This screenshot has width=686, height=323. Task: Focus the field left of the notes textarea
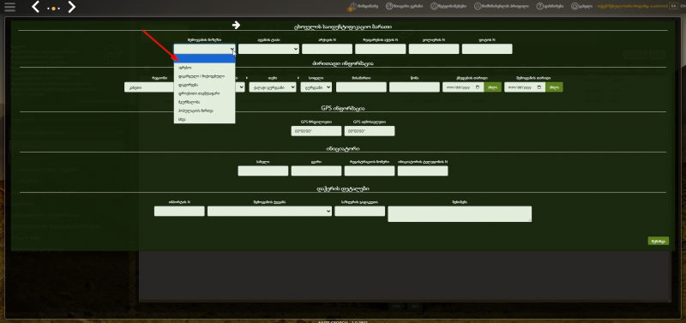[x=359, y=211]
